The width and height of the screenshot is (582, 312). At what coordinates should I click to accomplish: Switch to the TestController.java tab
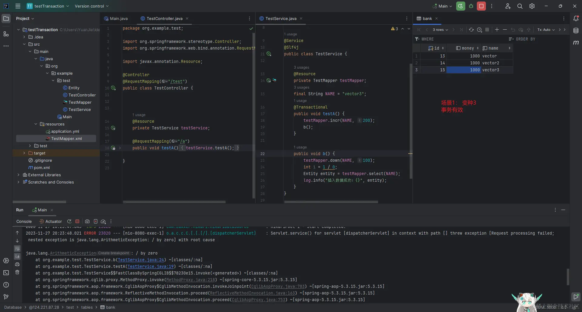[x=164, y=18]
